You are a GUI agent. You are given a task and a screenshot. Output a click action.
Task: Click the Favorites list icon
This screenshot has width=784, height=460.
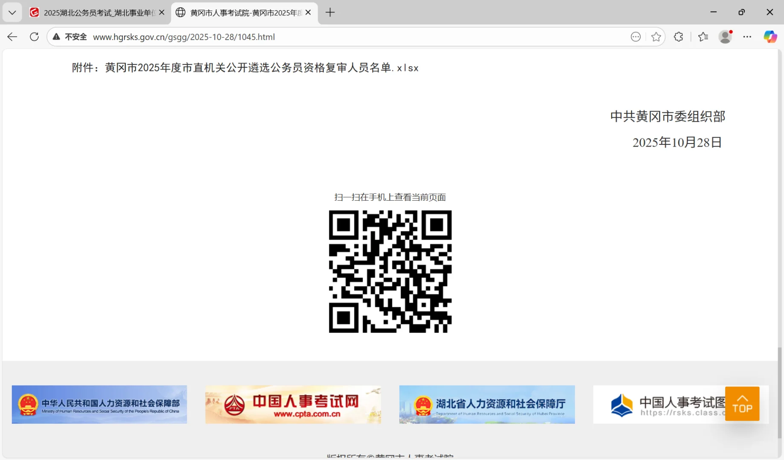point(703,37)
